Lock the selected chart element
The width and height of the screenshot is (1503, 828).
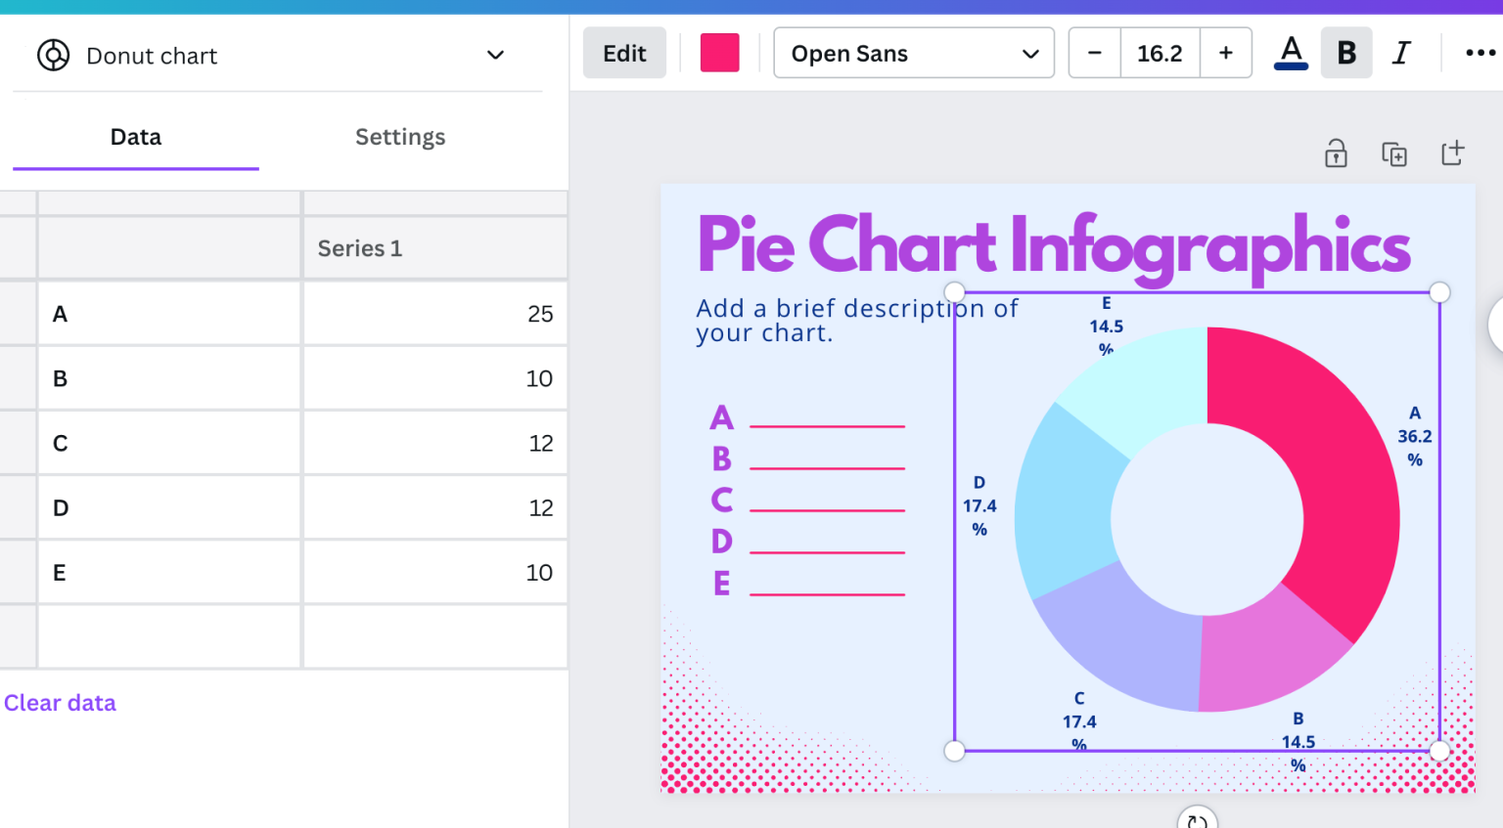tap(1335, 153)
